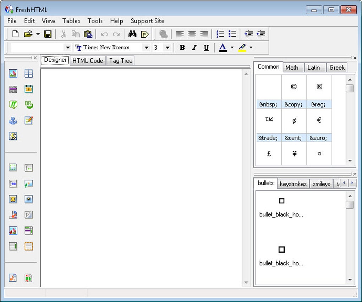Click the form with pencil icon
Viewport: 362px width, 302px height.
pos(29,120)
